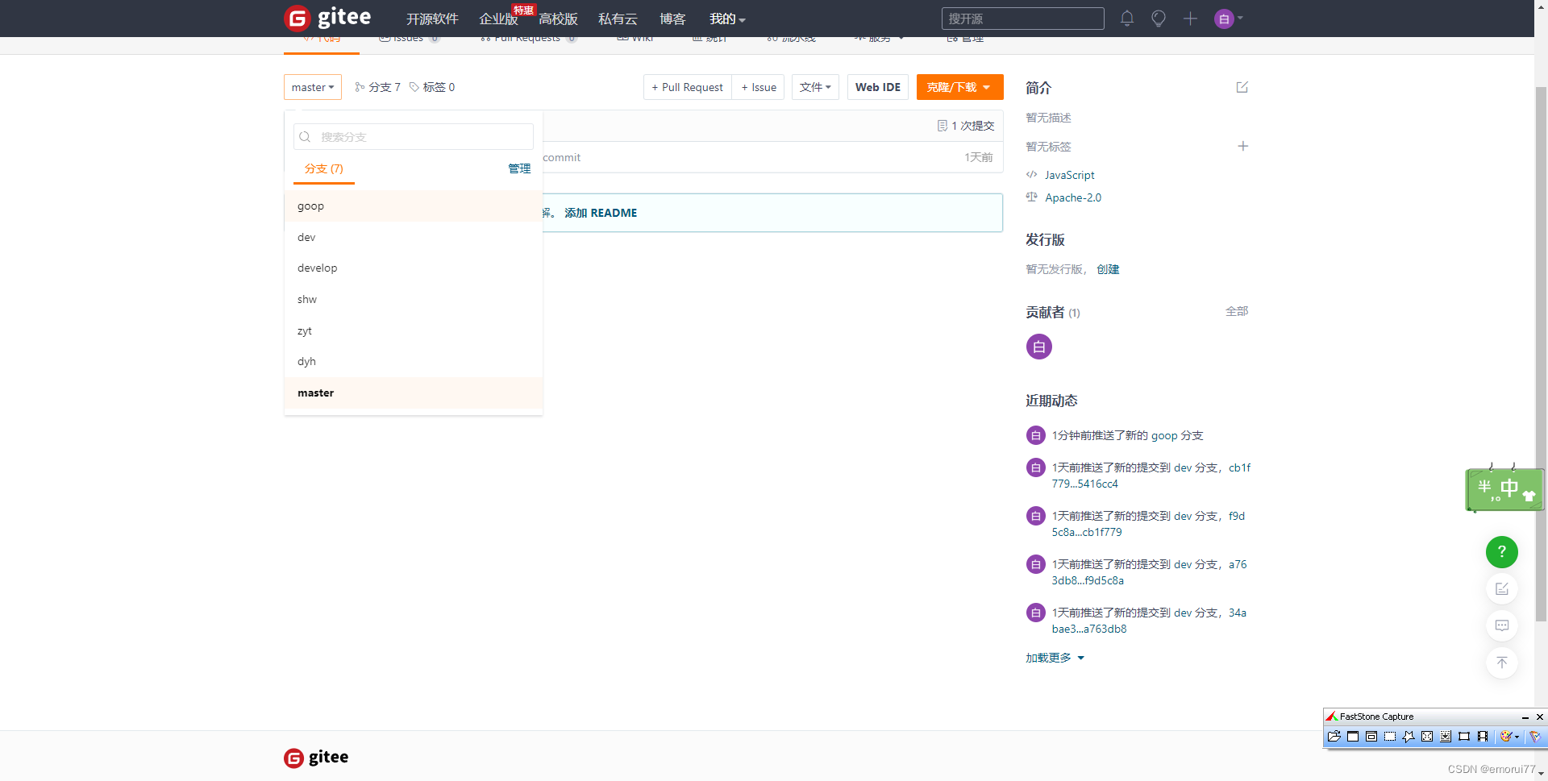The image size is (1548, 781).
Task: Click the green help question mark button
Action: point(1501,552)
